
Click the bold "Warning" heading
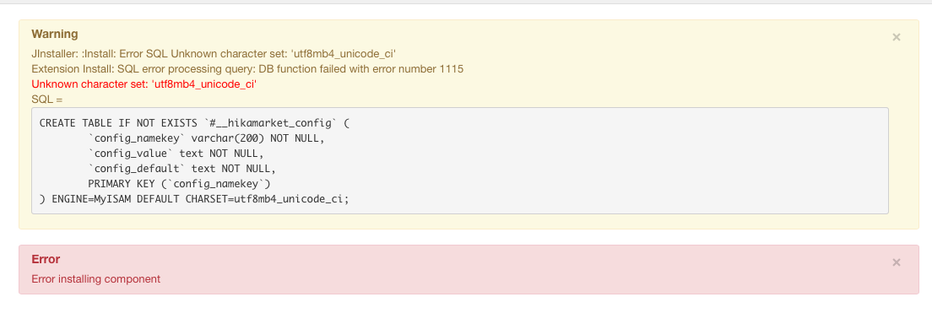[55, 35]
